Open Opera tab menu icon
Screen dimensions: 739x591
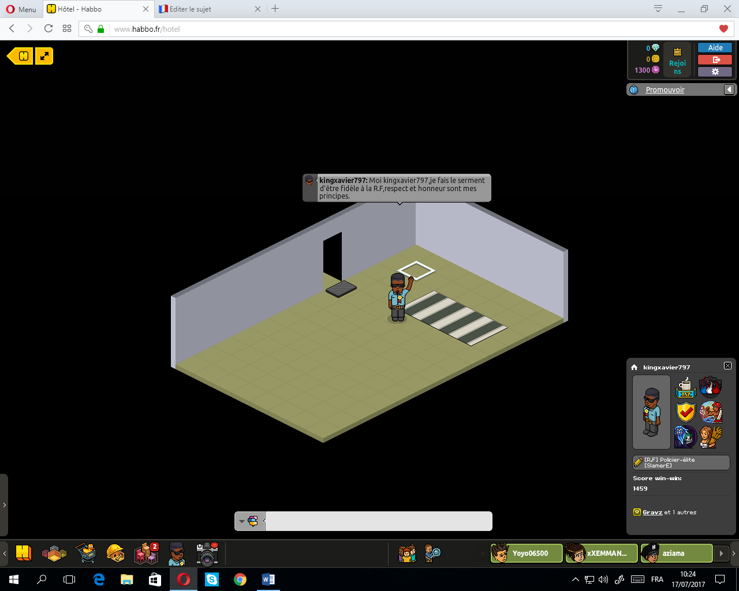pos(658,9)
